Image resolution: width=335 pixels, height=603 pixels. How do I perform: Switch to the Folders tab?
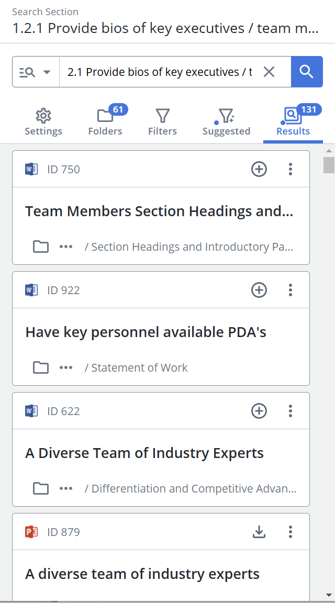pos(105,122)
